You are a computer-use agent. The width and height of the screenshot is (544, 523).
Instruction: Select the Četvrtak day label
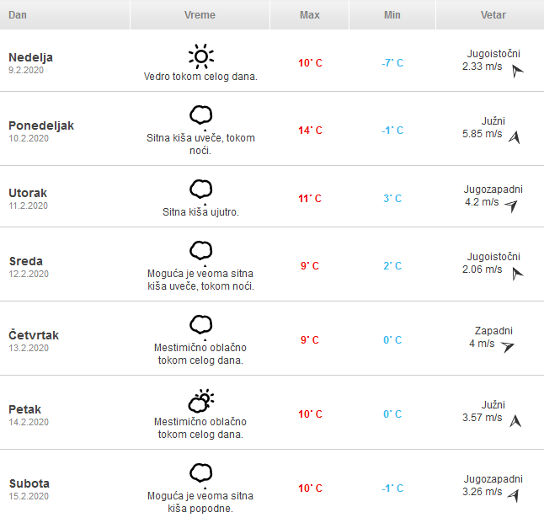pos(34,335)
